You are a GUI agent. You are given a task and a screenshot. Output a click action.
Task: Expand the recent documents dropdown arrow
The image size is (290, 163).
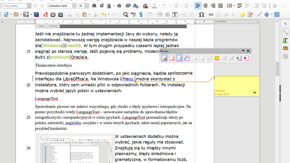(21, 14)
